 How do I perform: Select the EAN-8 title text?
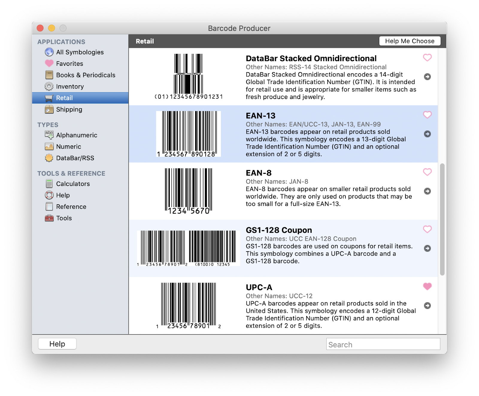259,173
